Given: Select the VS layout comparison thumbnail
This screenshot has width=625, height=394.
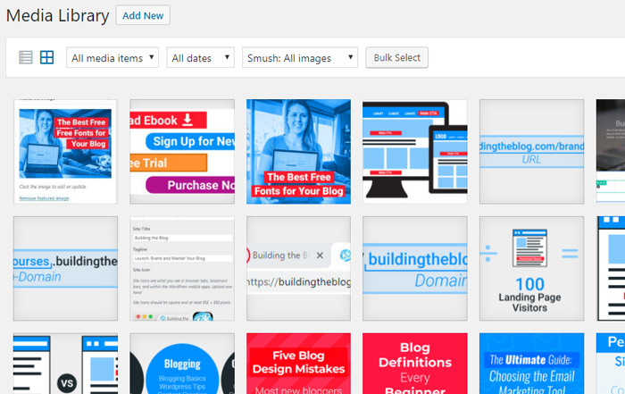Looking at the screenshot, I should tap(65, 364).
